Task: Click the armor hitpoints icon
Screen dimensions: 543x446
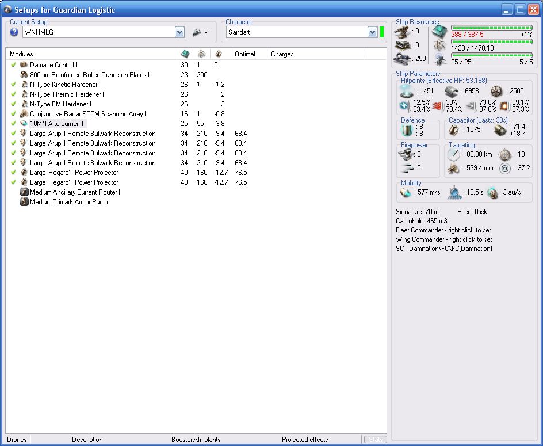Action: (x=452, y=91)
